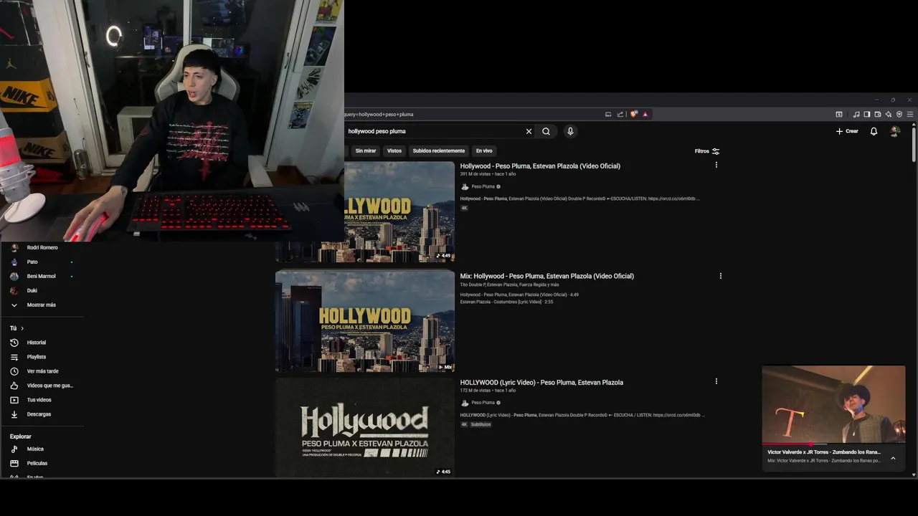This screenshot has height=516, width=918.
Task: Open Hollywood Video Oficial thumbnail
Action: (x=399, y=211)
